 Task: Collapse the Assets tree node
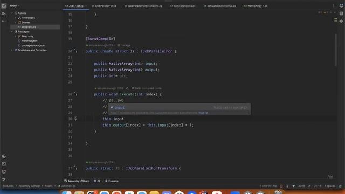click(x=12, y=13)
